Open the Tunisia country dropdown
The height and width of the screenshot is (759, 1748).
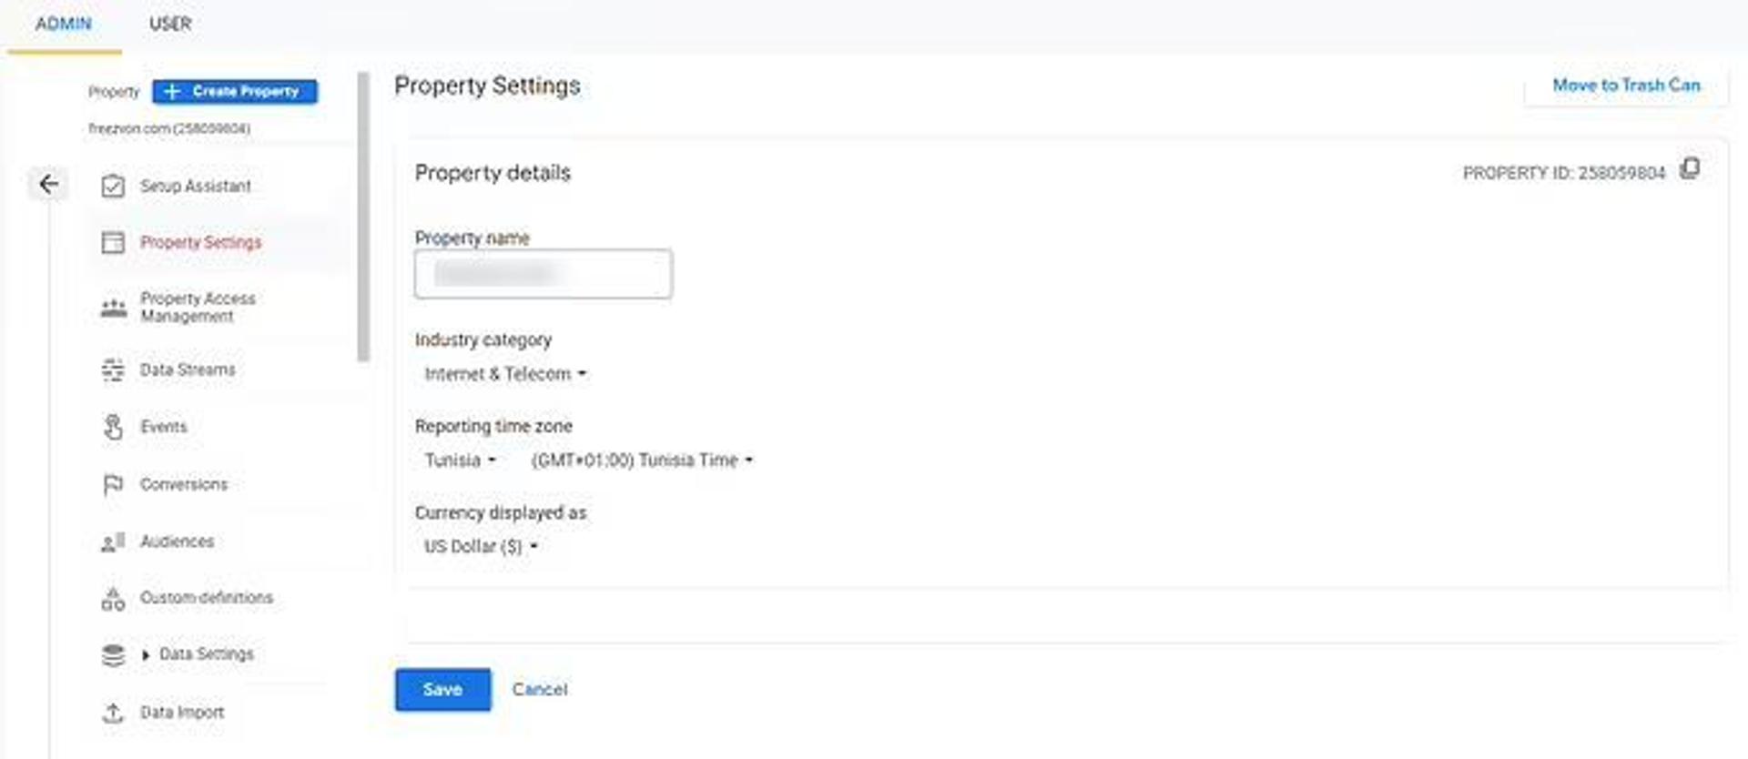tap(460, 460)
